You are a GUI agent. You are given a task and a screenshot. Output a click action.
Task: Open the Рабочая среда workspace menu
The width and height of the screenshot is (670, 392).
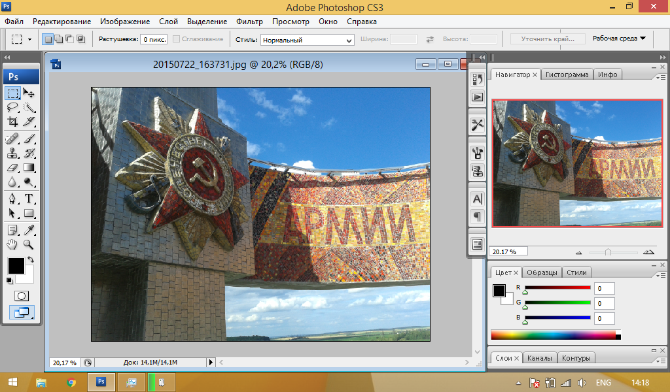pyautogui.click(x=619, y=39)
